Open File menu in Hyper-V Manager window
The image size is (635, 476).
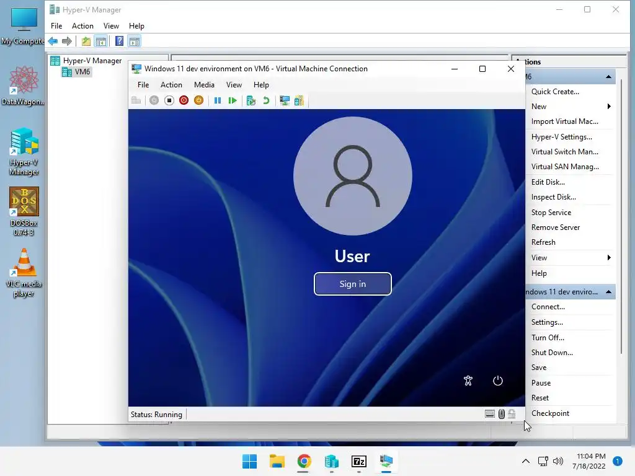(56, 26)
